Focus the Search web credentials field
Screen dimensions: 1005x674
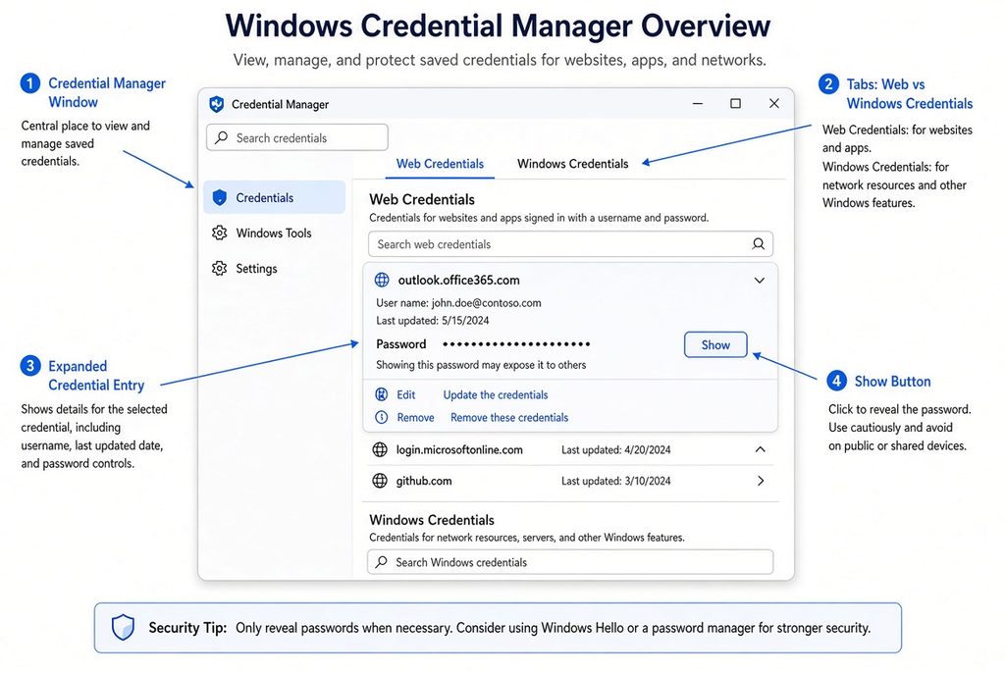(x=570, y=244)
